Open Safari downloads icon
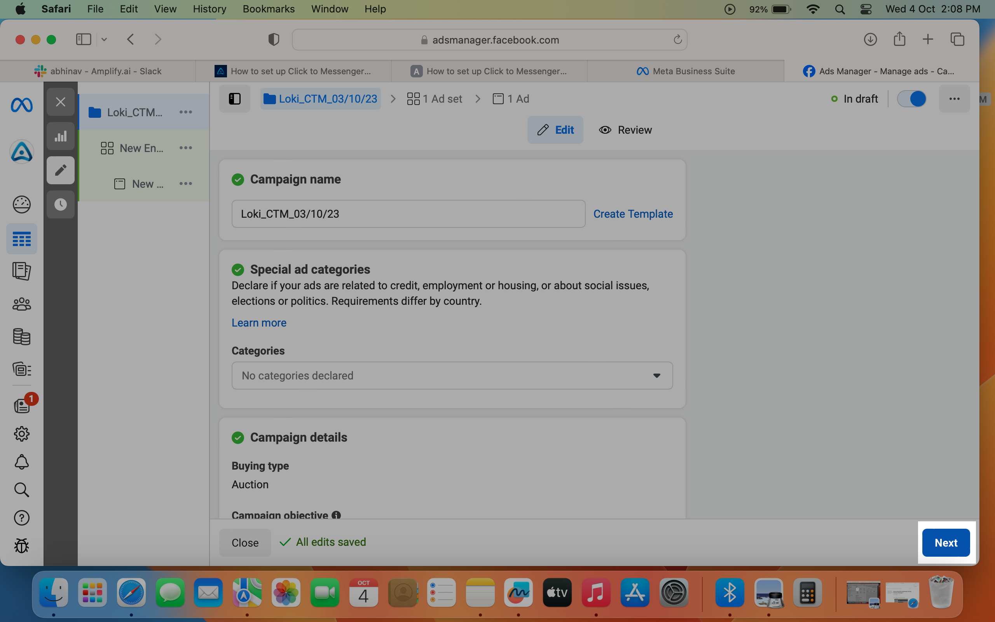 tap(870, 40)
